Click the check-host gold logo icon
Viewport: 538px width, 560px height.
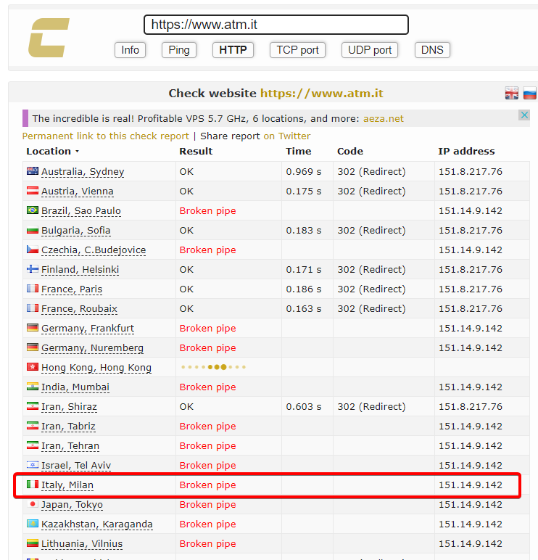tap(49, 38)
